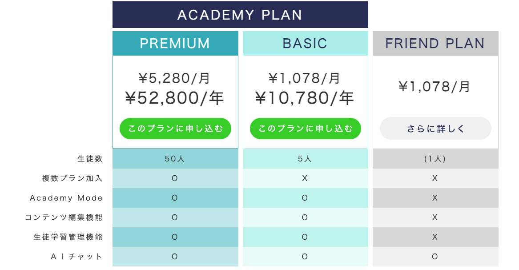Click the 複数プラン加入 row label
Viewport: 519px width, 270px height.
[72, 178]
